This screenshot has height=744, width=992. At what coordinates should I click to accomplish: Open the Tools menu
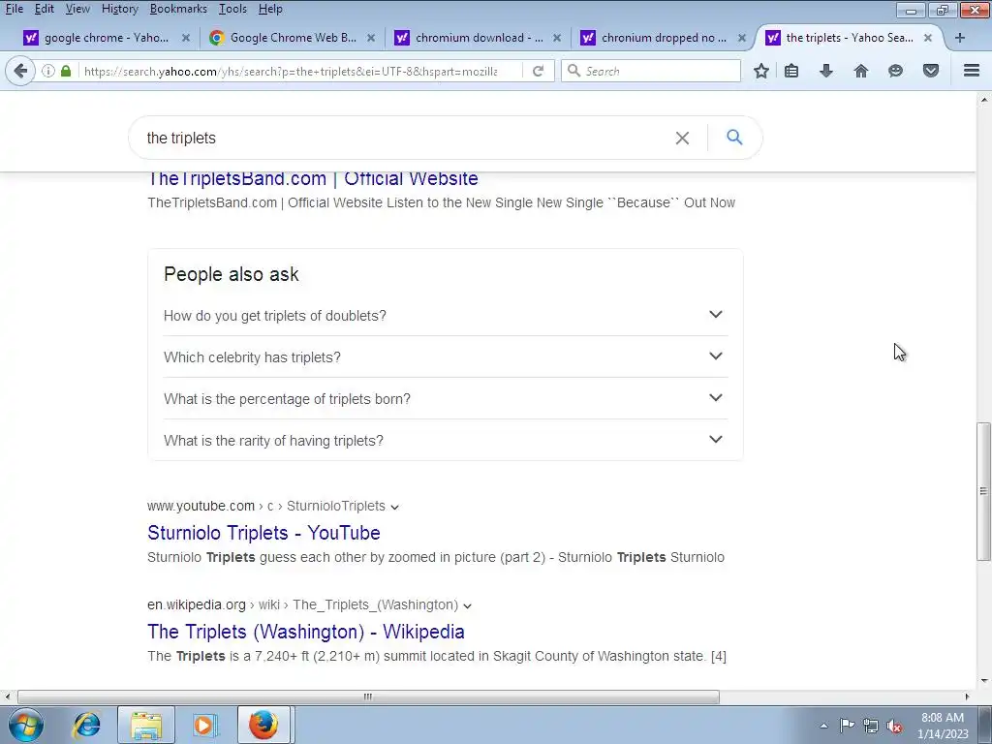[232, 9]
